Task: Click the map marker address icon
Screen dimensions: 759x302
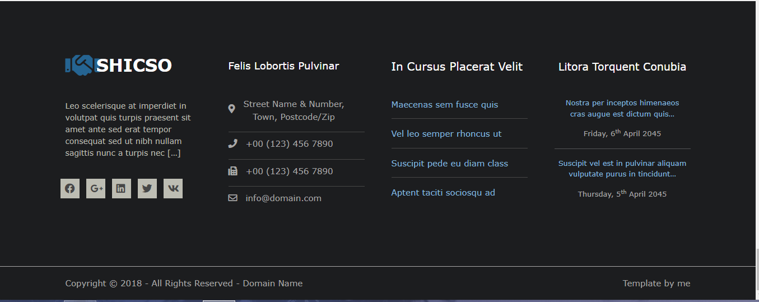Action: coord(232,109)
